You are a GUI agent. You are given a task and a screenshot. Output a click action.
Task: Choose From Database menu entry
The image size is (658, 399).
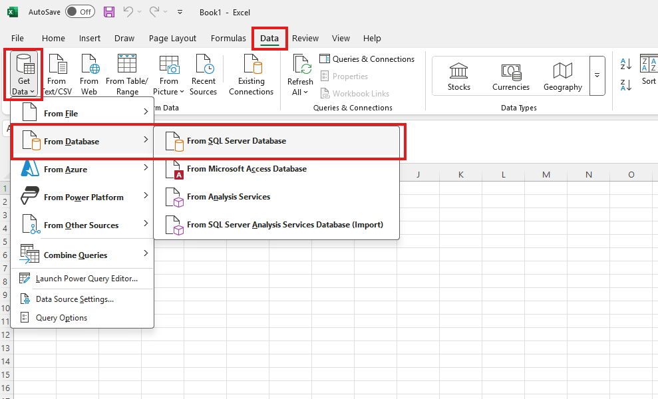click(x=82, y=142)
